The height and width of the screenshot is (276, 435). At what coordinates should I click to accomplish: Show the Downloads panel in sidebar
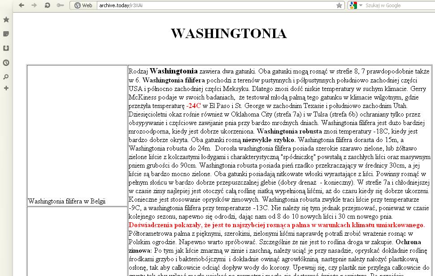tap(6, 48)
